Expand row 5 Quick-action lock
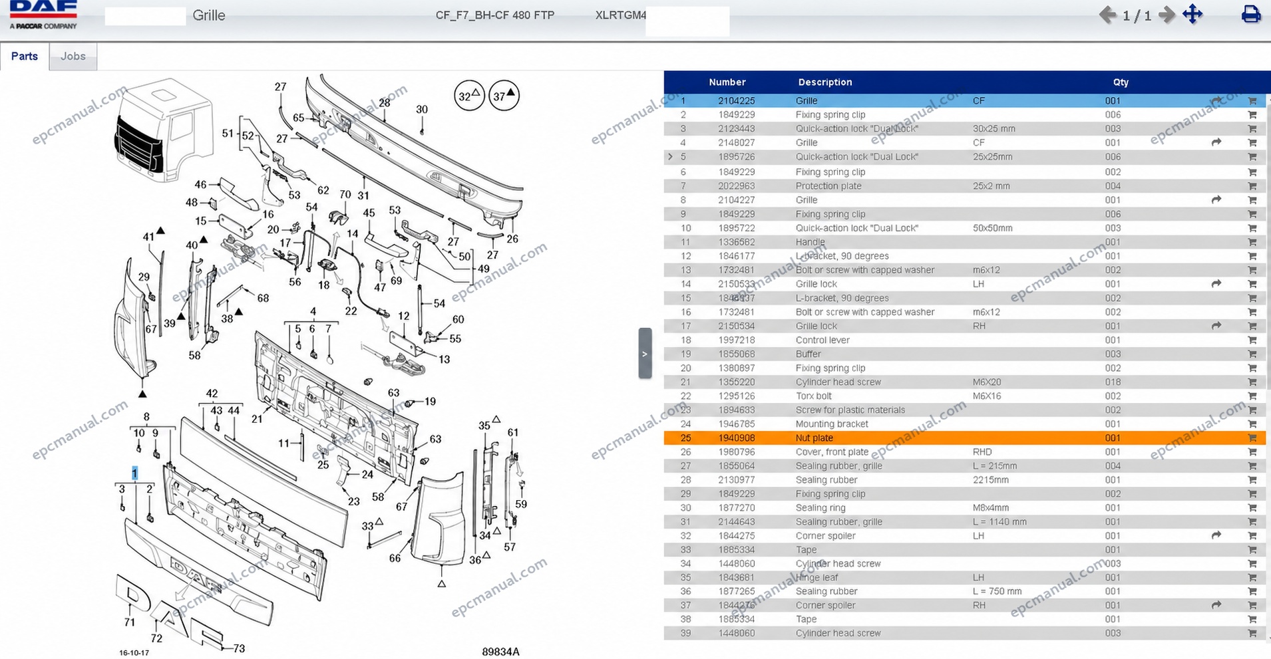This screenshot has height=659, width=1271. (x=670, y=157)
